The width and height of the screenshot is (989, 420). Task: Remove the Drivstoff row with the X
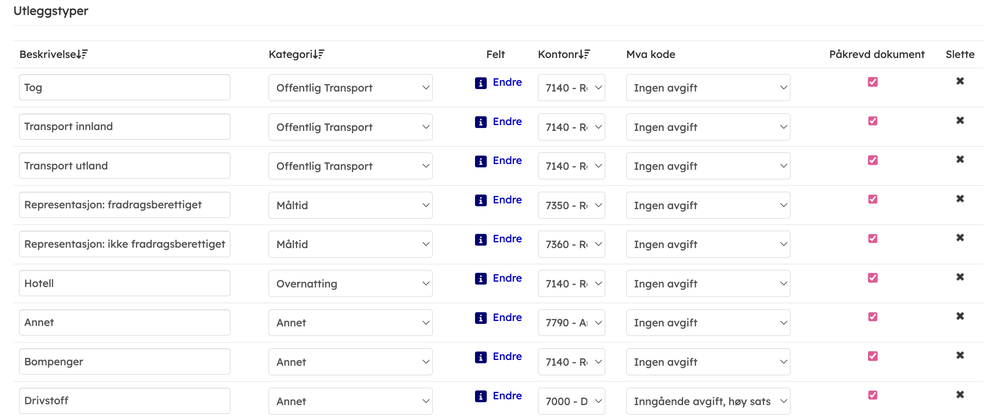tap(960, 395)
